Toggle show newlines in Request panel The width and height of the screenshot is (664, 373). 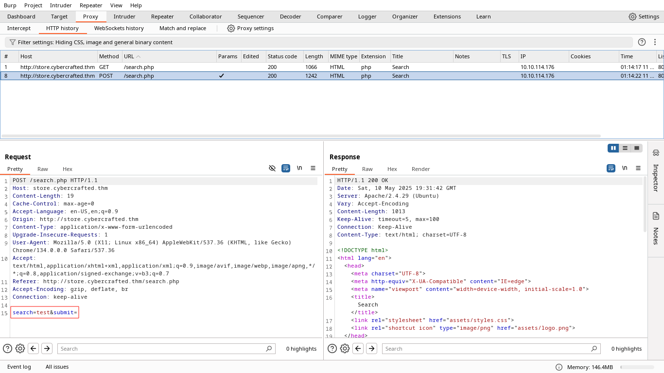click(x=299, y=168)
